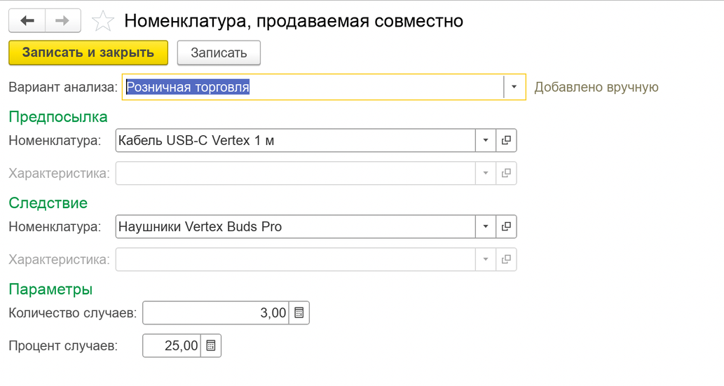This screenshot has width=724, height=386.
Task: Click the Предпосылка Характеристика empty field
Action: pos(295,173)
